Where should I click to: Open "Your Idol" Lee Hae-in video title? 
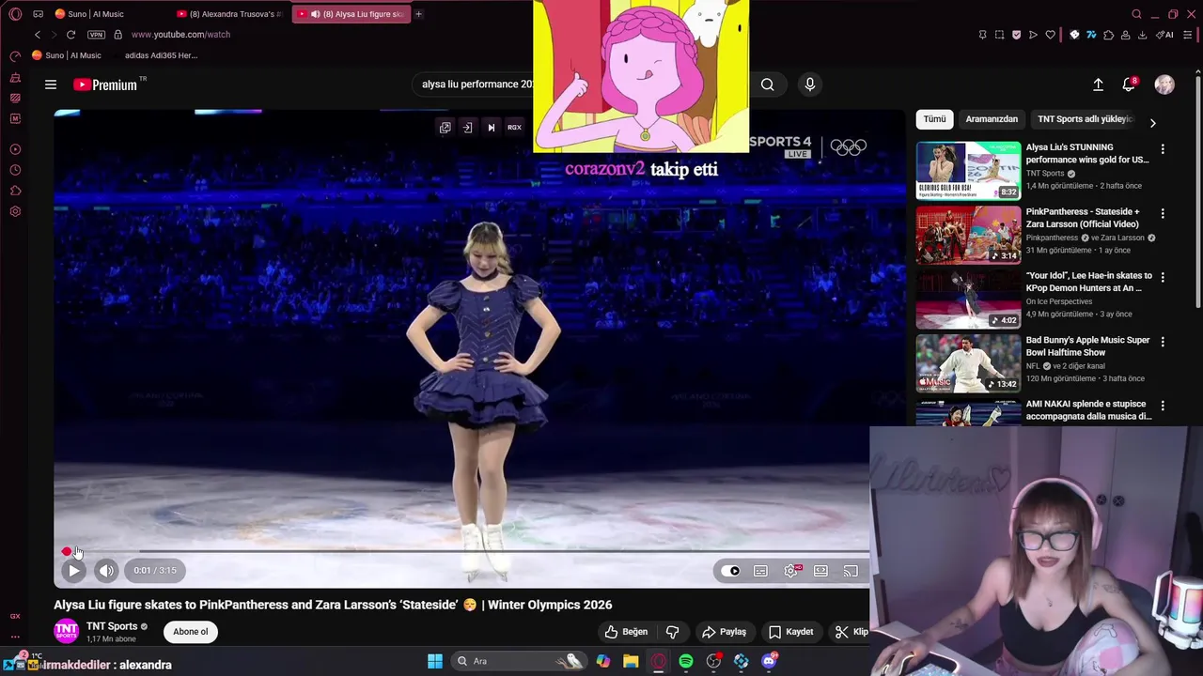[1088, 282]
